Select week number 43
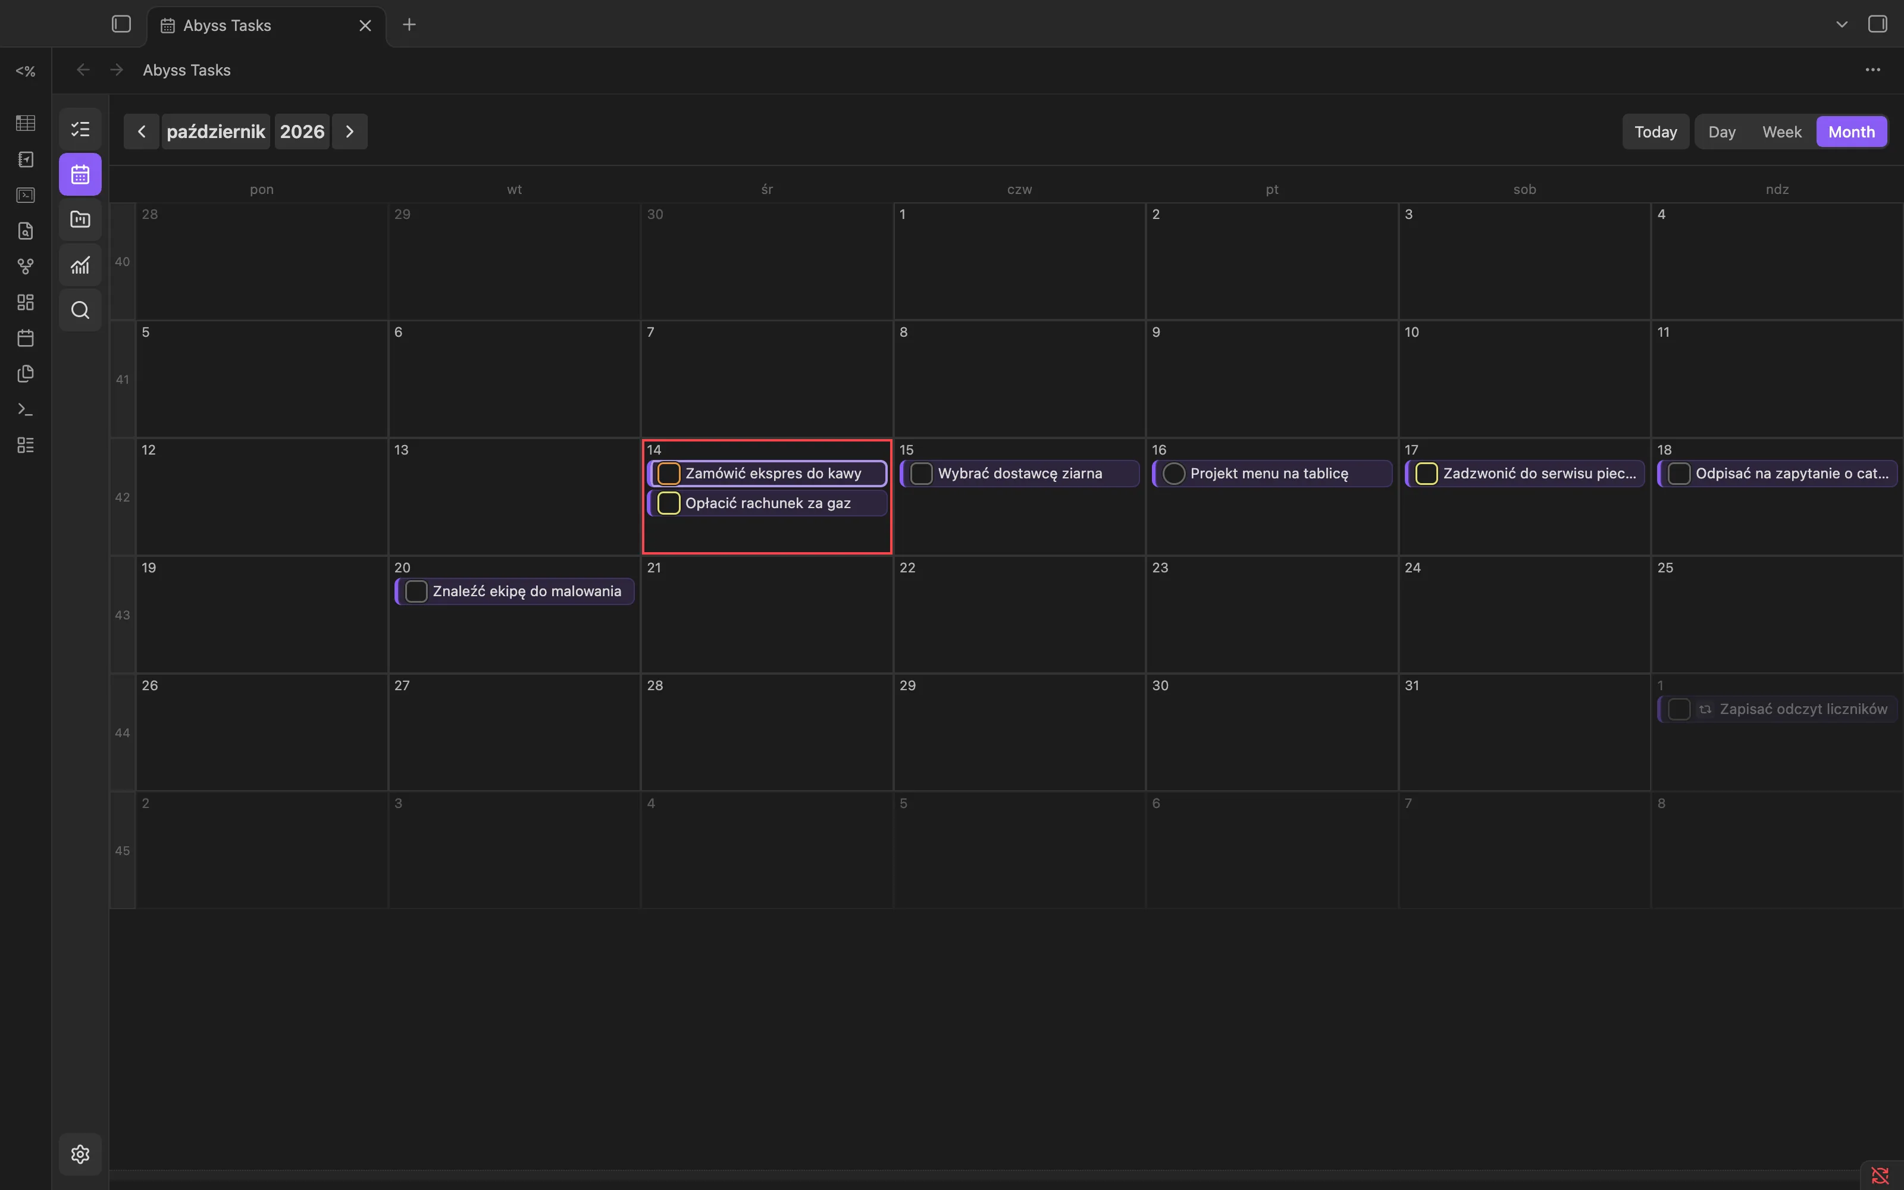Screen dimensions: 1904x1190 point(123,615)
